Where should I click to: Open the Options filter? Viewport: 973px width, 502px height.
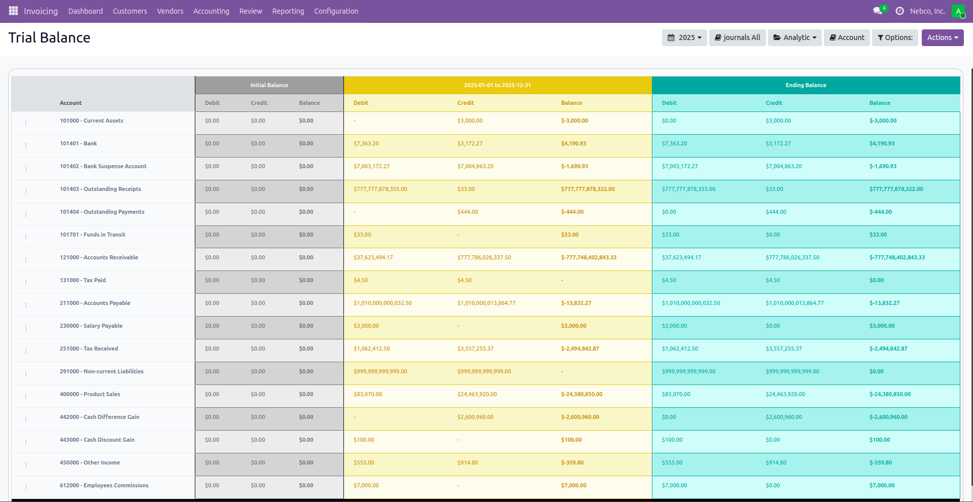[894, 37]
